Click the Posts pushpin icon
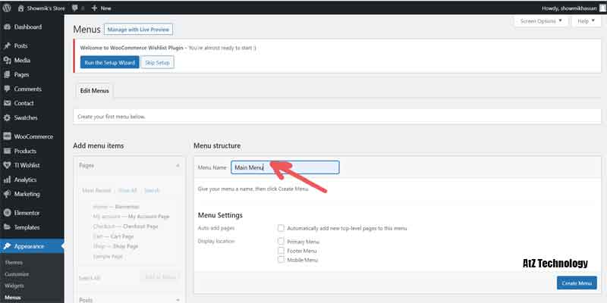This screenshot has width=607, height=303. (x=8, y=45)
